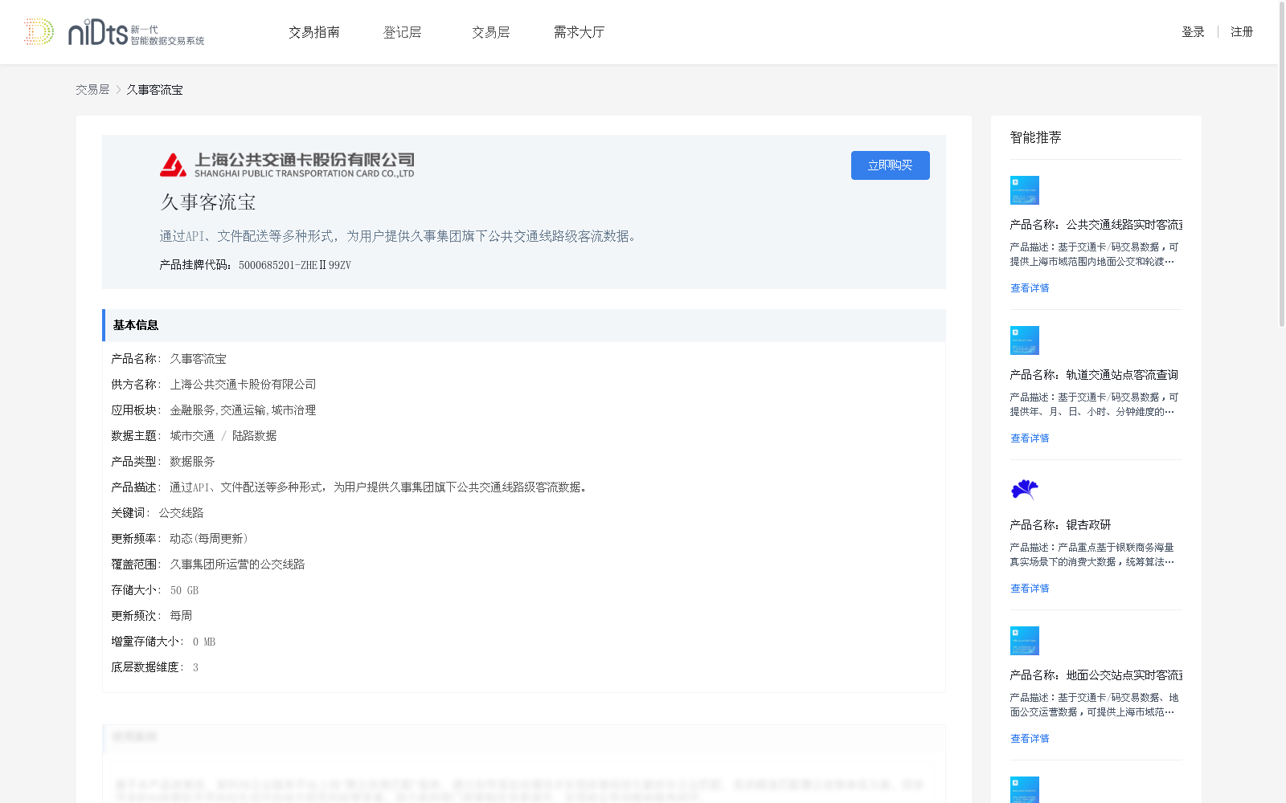Click 产品名称：地面公交站点实时客流 title
This screenshot has height=803, width=1286.
[x=1096, y=675]
